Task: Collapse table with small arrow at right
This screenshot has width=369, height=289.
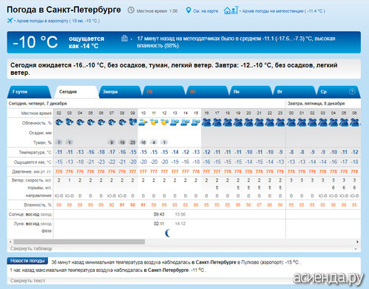Action: click(x=356, y=249)
